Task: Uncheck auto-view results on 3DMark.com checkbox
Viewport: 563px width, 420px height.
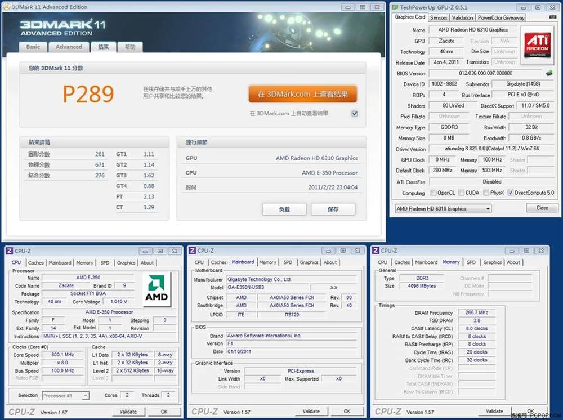Action: (x=354, y=114)
